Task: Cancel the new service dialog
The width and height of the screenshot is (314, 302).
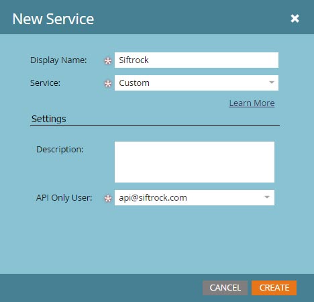Action: [225, 288]
